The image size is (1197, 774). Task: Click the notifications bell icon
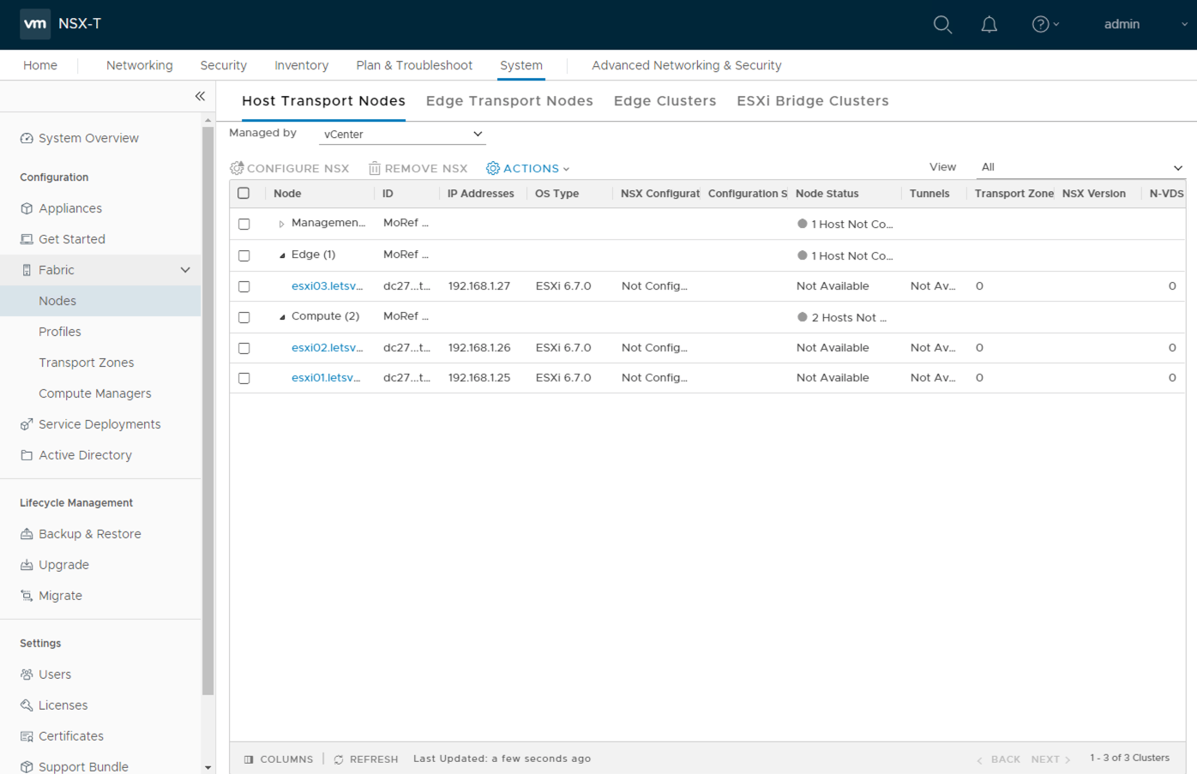coord(989,24)
